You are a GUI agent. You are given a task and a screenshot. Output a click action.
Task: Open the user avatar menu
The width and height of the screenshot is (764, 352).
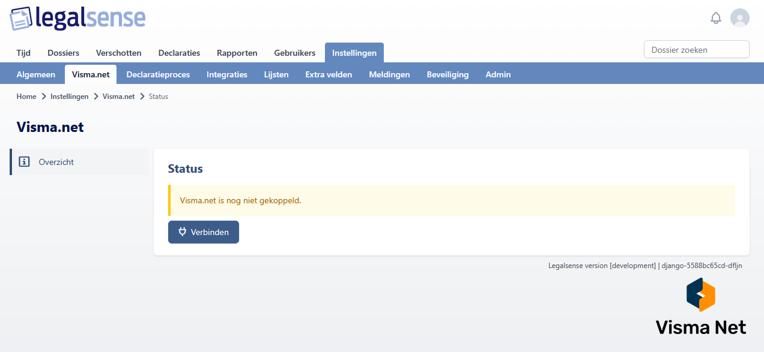[740, 18]
